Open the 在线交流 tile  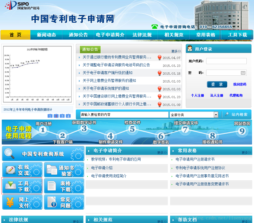[22, 170]
